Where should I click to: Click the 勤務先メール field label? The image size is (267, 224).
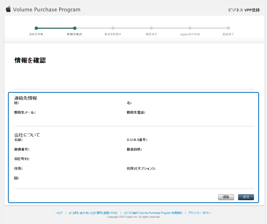[25, 112]
